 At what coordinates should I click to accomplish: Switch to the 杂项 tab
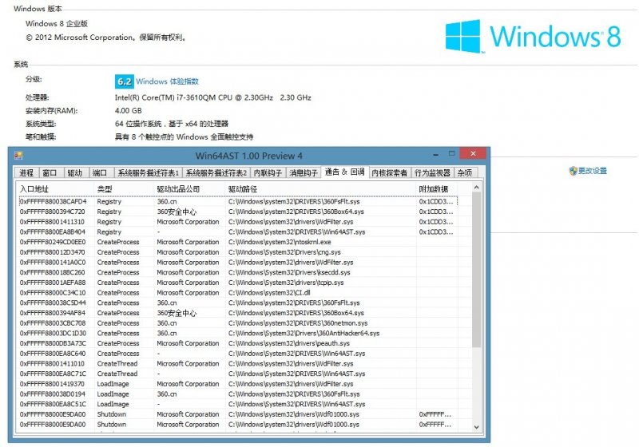[x=465, y=172]
